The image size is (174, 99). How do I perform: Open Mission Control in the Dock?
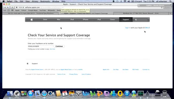click(x=24, y=93)
